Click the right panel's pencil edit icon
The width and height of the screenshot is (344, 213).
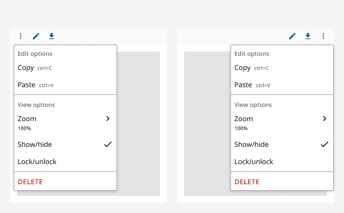292,36
